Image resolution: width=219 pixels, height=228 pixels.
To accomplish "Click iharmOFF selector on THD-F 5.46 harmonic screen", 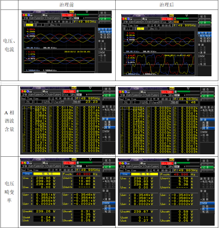I will [157, 103].
